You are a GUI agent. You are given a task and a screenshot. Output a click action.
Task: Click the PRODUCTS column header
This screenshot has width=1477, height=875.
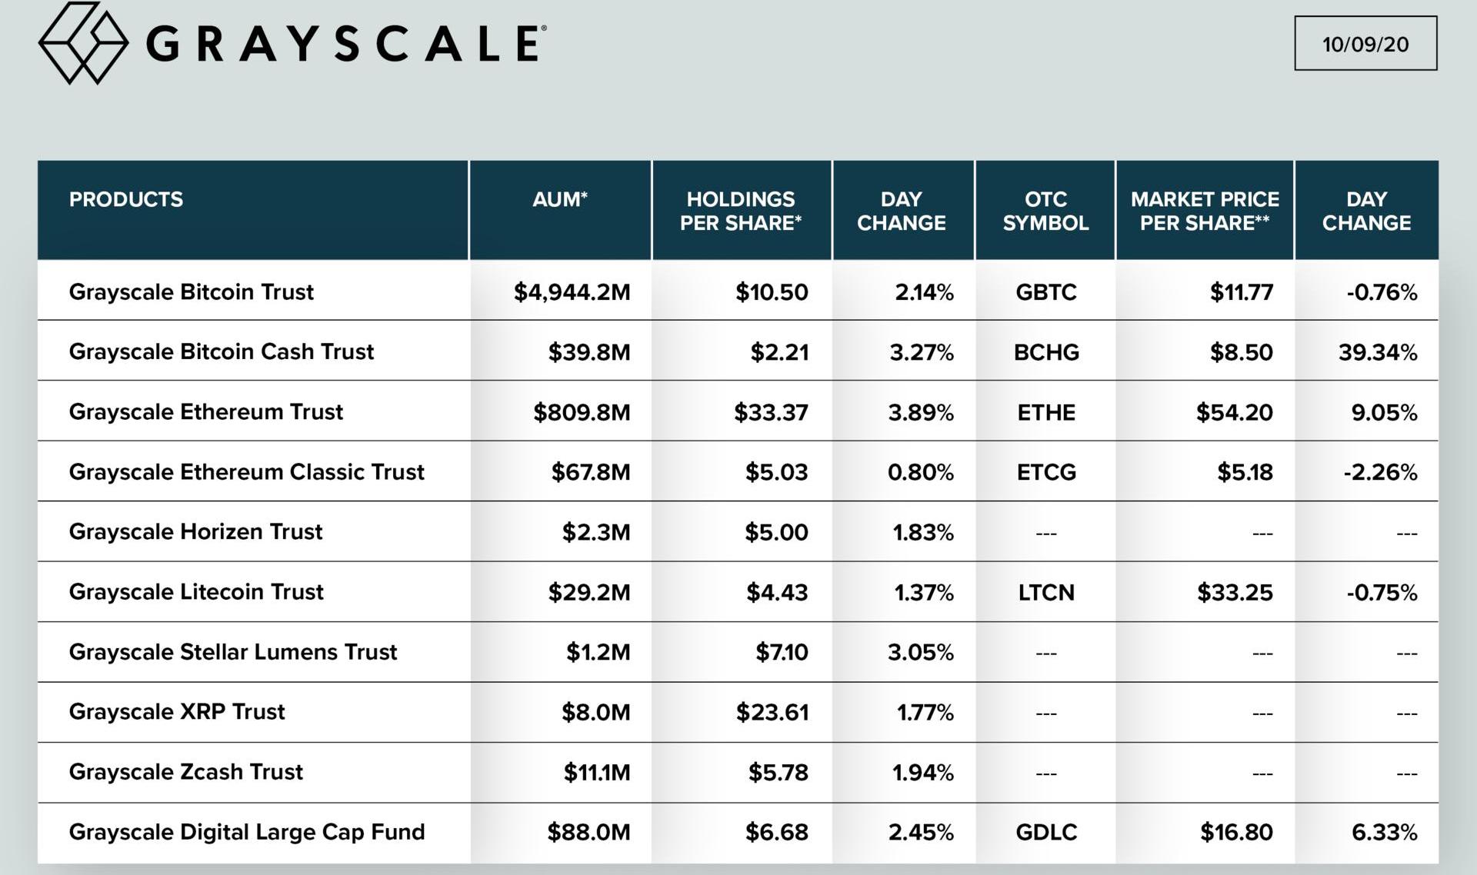pos(126,200)
